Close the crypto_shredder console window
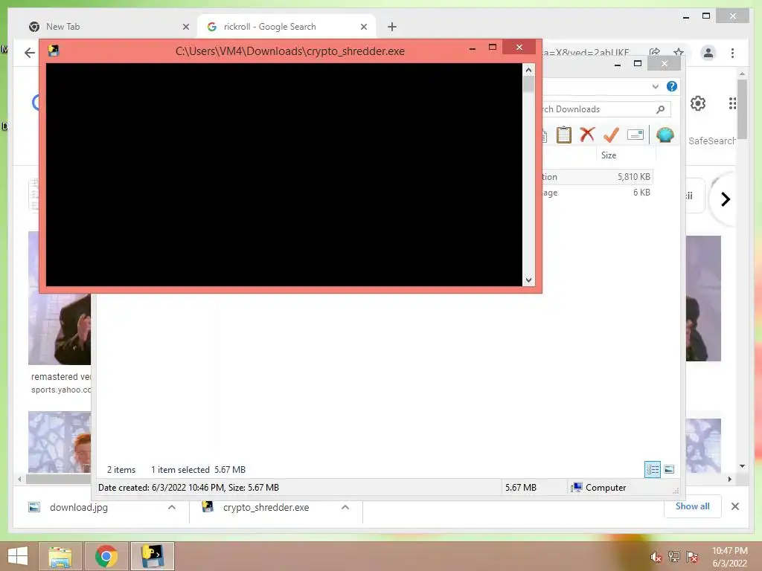 coord(519,47)
